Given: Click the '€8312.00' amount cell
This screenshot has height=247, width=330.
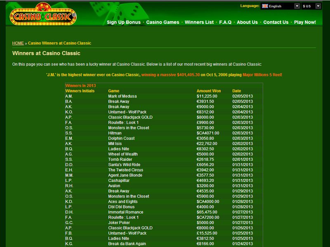Looking at the screenshot, I should tap(205, 112).
